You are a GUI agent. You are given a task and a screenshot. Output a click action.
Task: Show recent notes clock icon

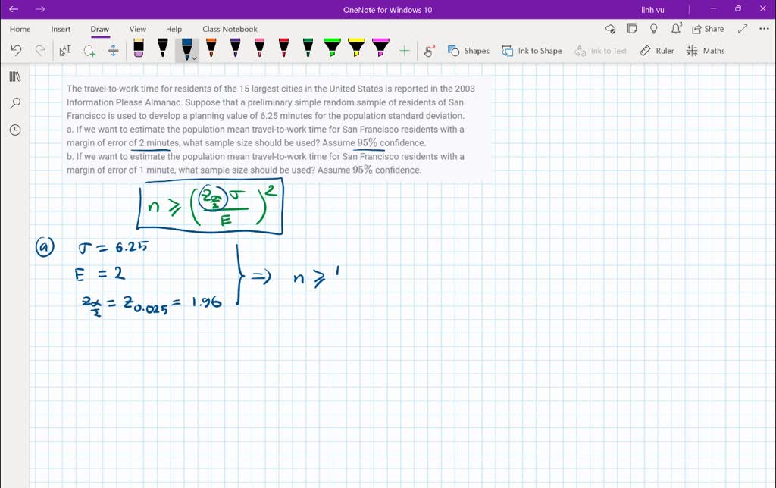14,130
